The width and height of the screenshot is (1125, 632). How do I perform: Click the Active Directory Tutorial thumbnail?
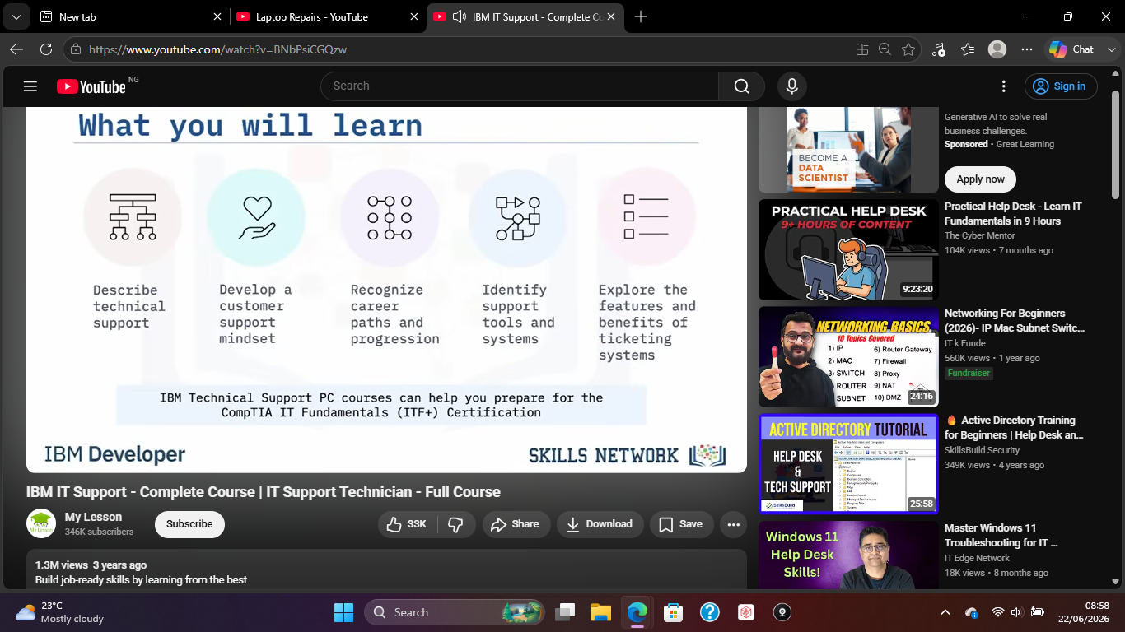point(848,464)
